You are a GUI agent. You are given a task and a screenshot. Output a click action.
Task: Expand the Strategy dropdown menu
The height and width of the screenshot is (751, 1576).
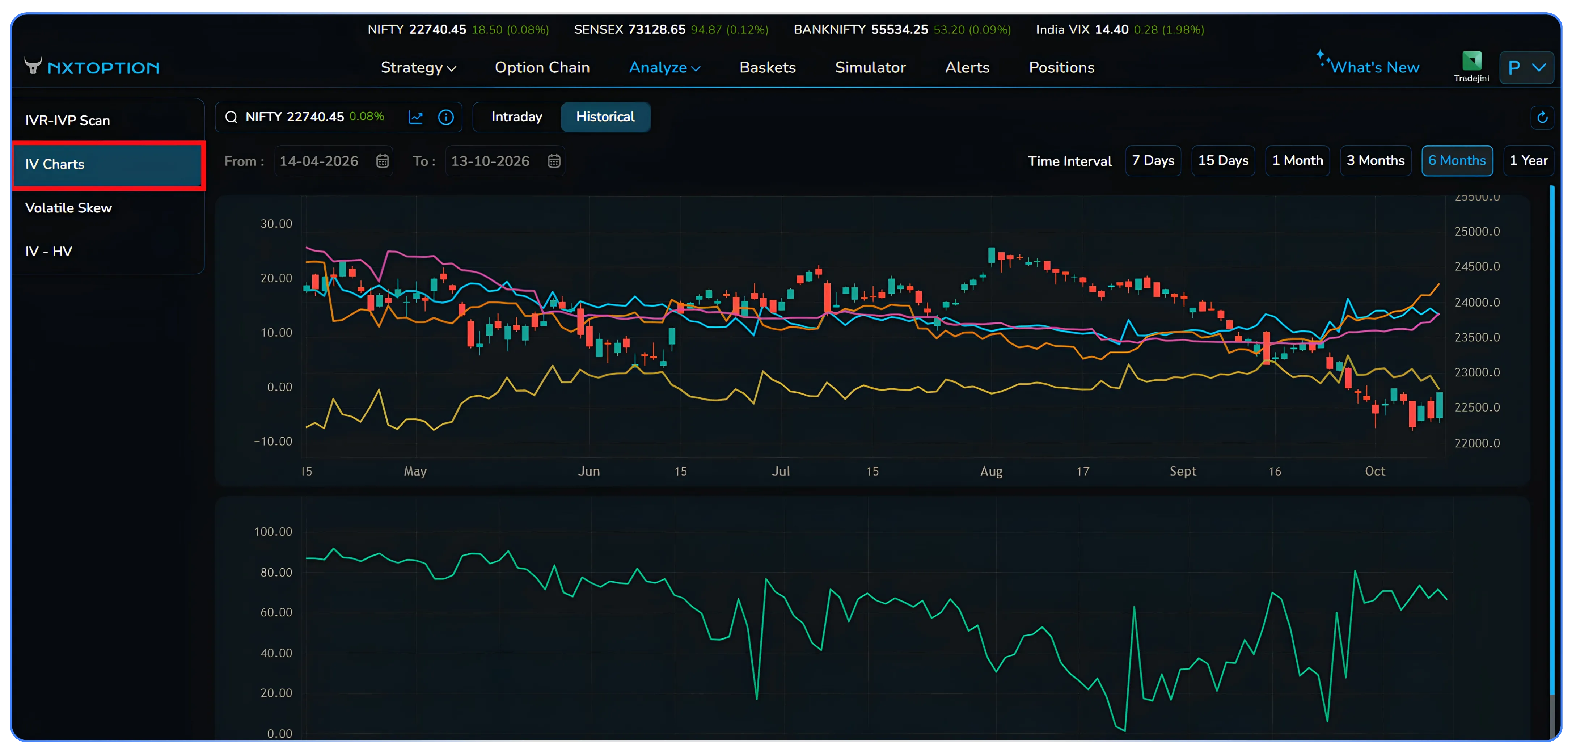[418, 67]
